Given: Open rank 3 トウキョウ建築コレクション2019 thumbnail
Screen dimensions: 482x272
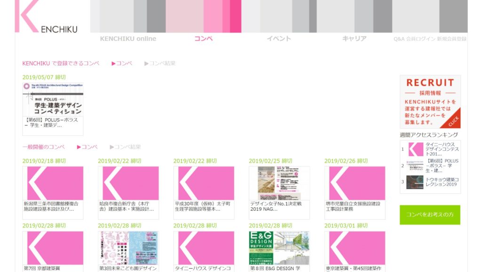Looking at the screenshot, I should [x=416, y=182].
